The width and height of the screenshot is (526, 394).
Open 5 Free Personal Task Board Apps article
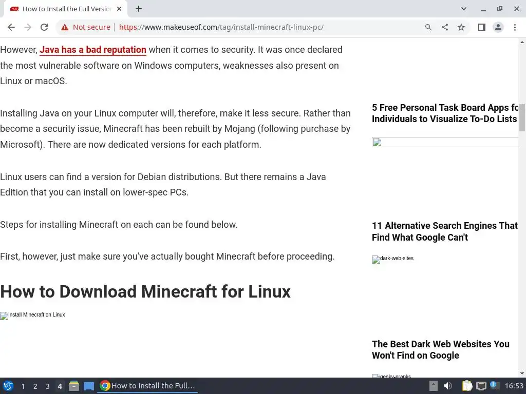(x=445, y=113)
